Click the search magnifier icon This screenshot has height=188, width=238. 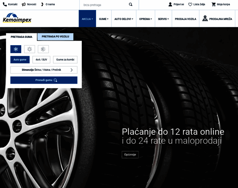click(131, 5)
